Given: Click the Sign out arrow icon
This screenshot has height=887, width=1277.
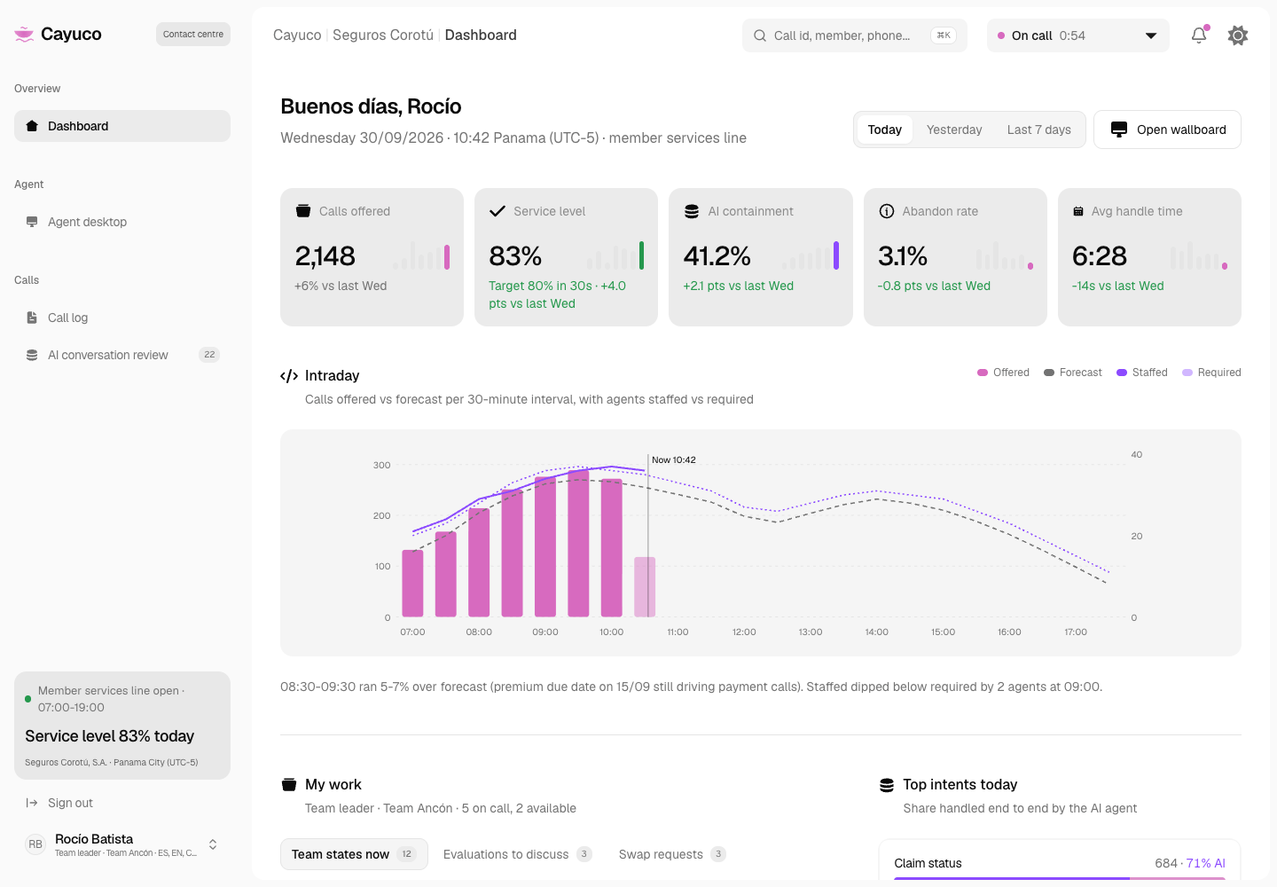Looking at the screenshot, I should click(x=32, y=803).
